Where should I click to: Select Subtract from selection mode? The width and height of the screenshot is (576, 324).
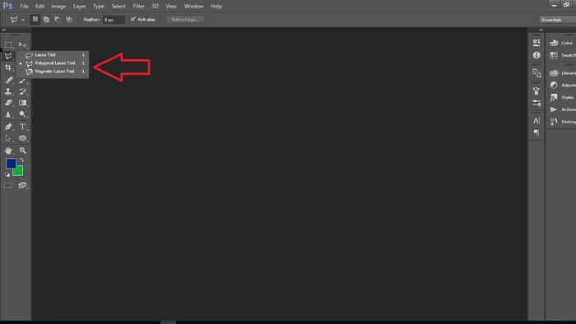(x=58, y=20)
